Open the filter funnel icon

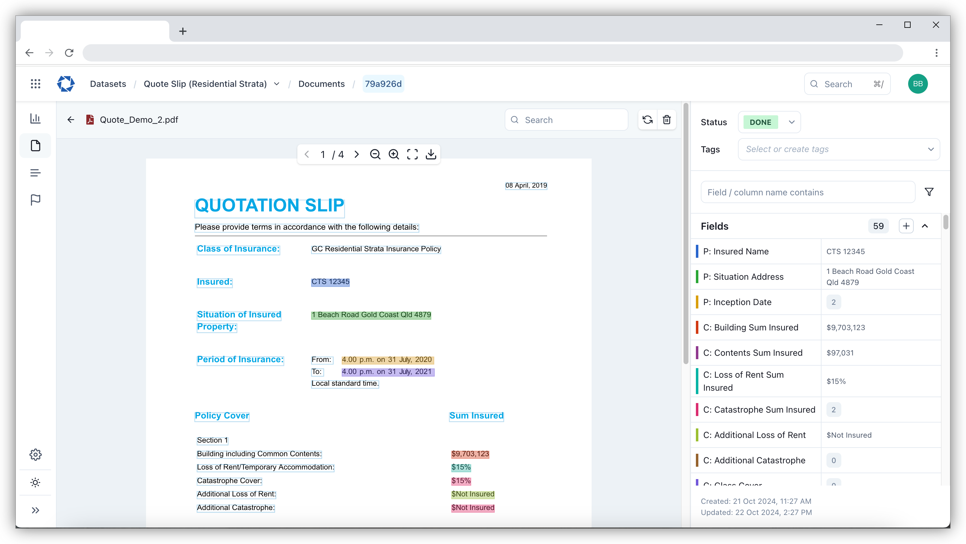click(929, 192)
